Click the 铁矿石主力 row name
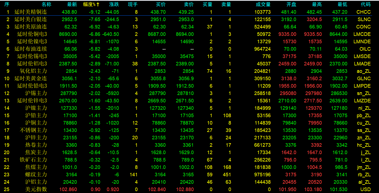The width and height of the screenshot is (379, 193). [33, 160]
